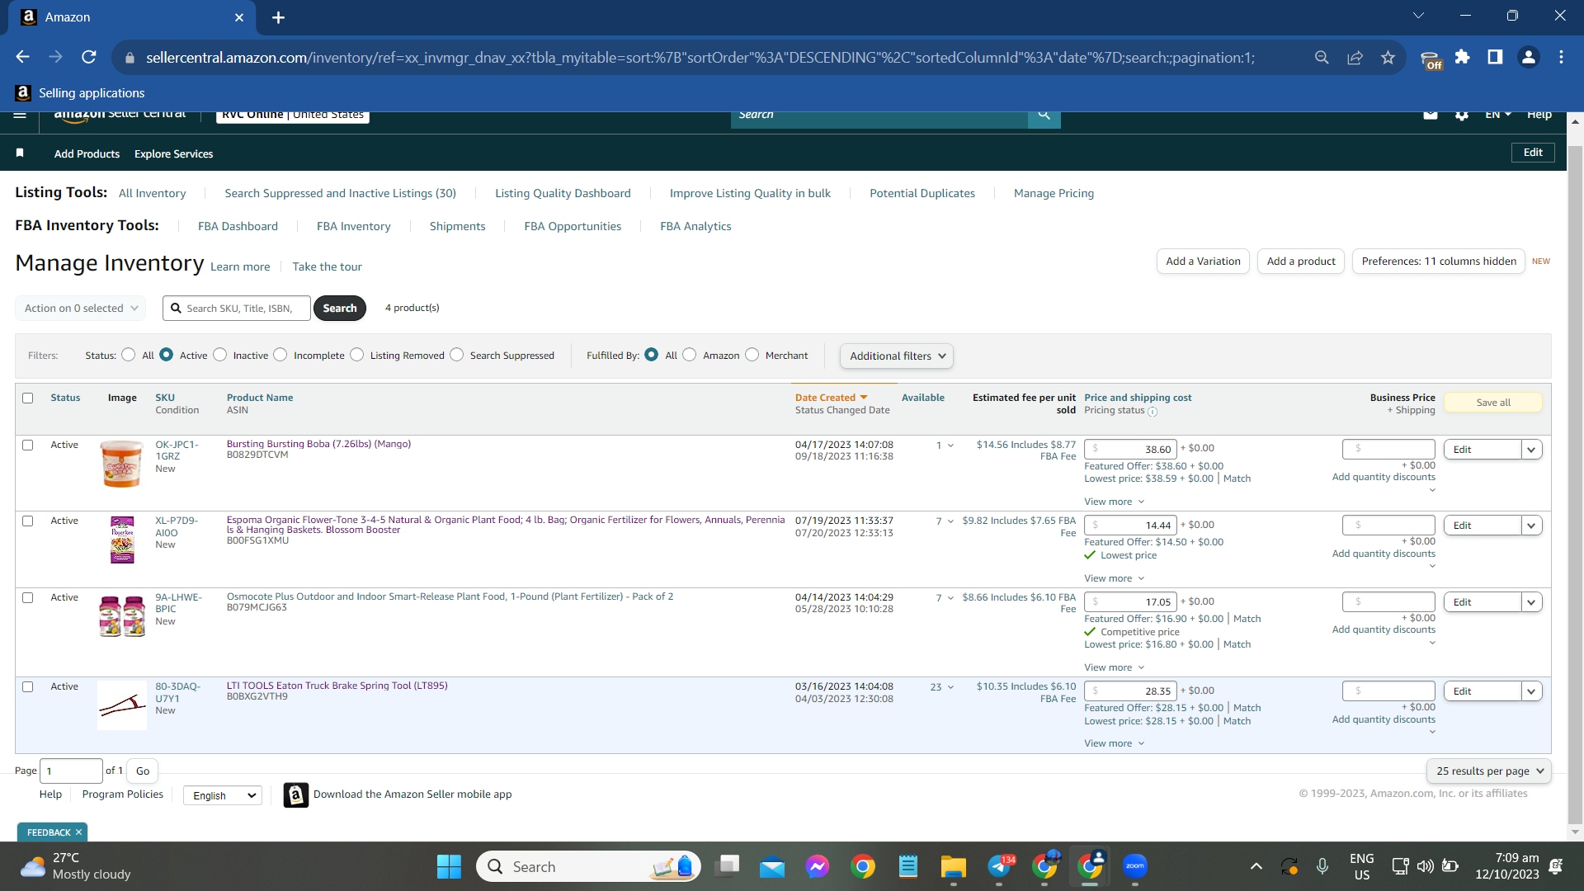Open Seller Central settings gear
This screenshot has height=891, width=1584.
(1462, 115)
